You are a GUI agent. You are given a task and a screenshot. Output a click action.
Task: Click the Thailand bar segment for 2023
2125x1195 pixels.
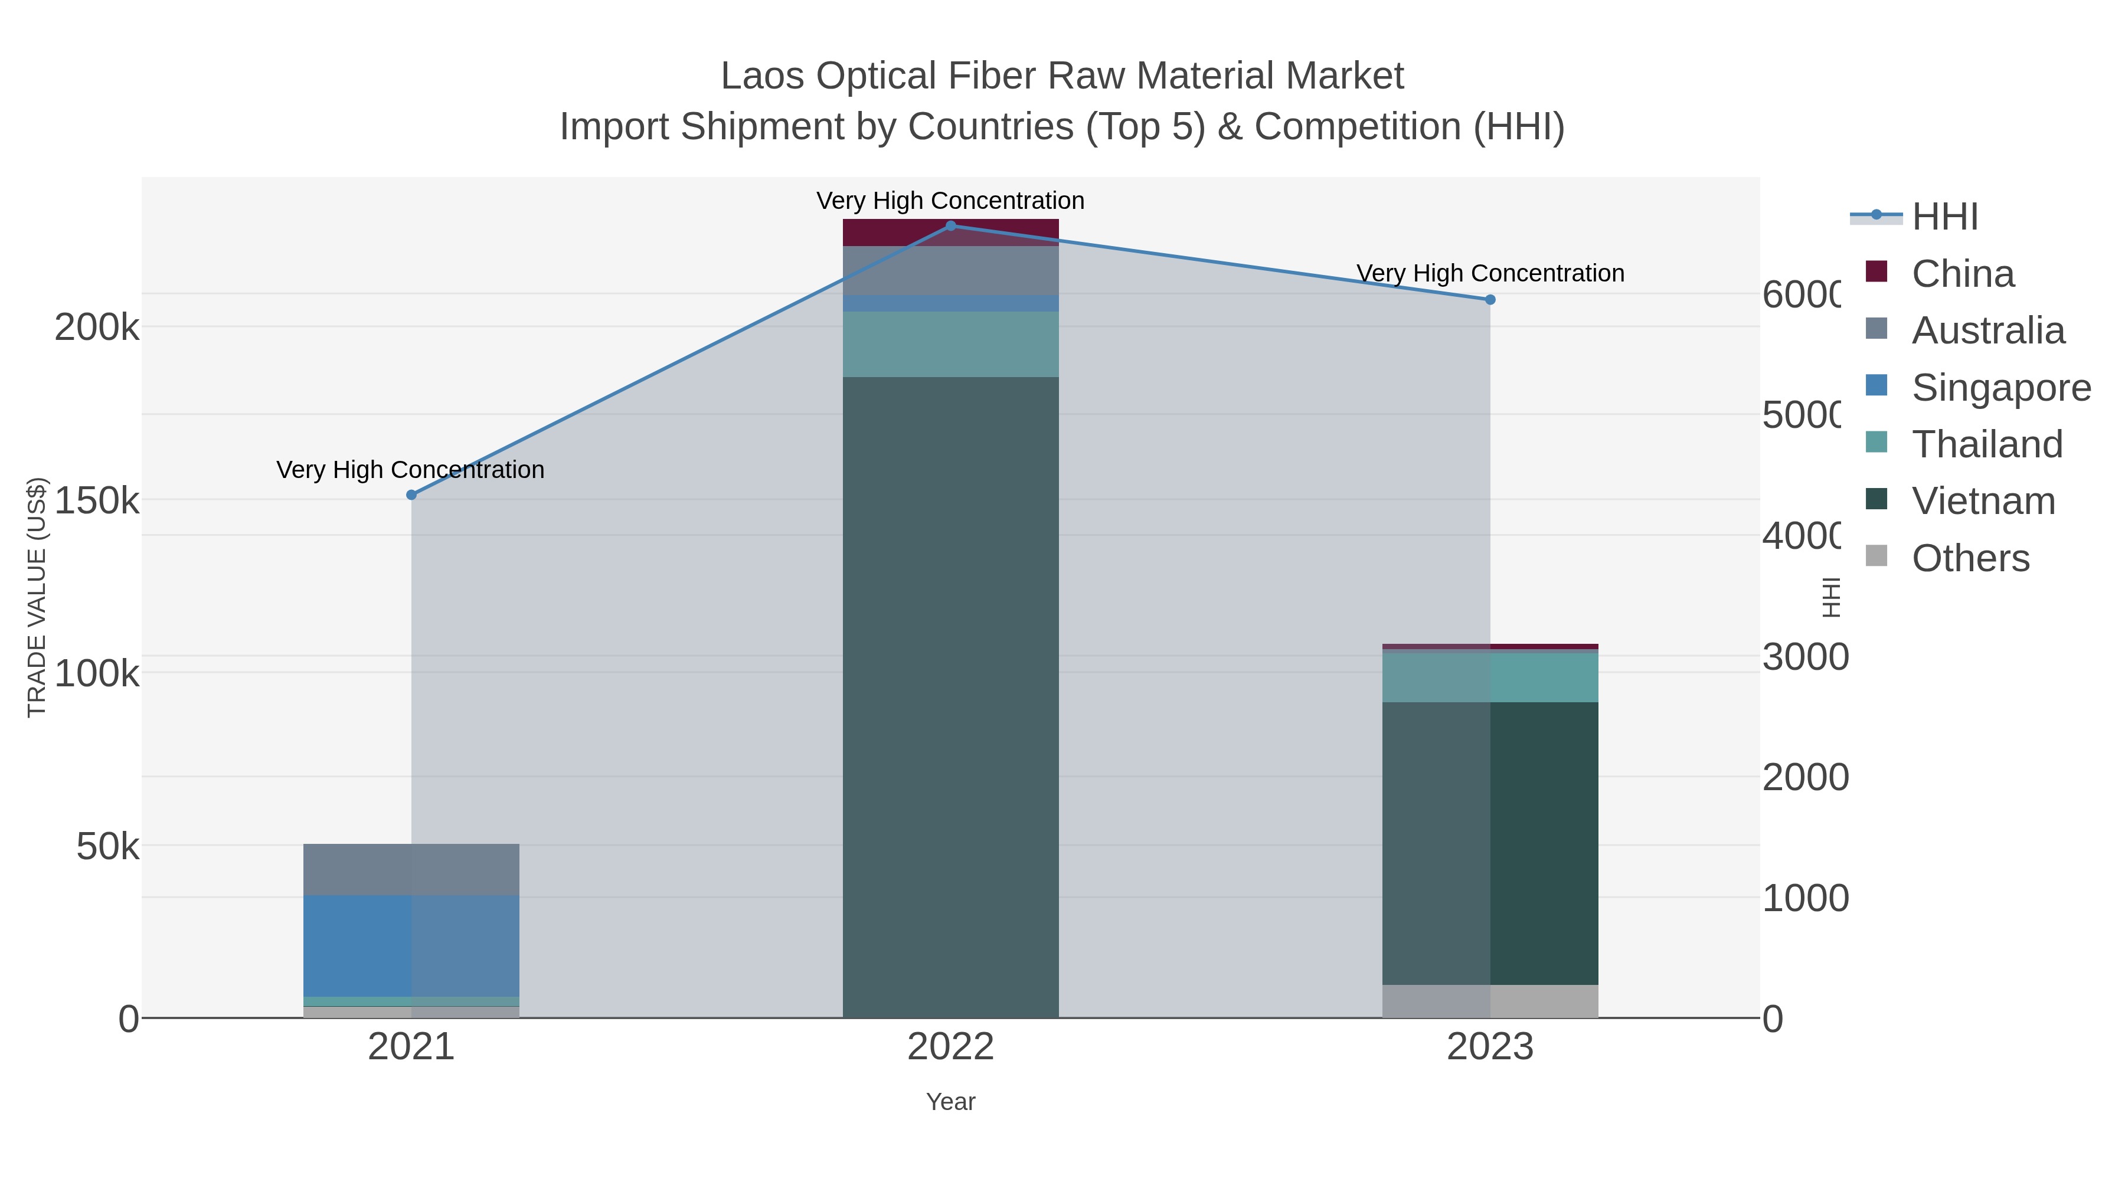click(x=1490, y=678)
